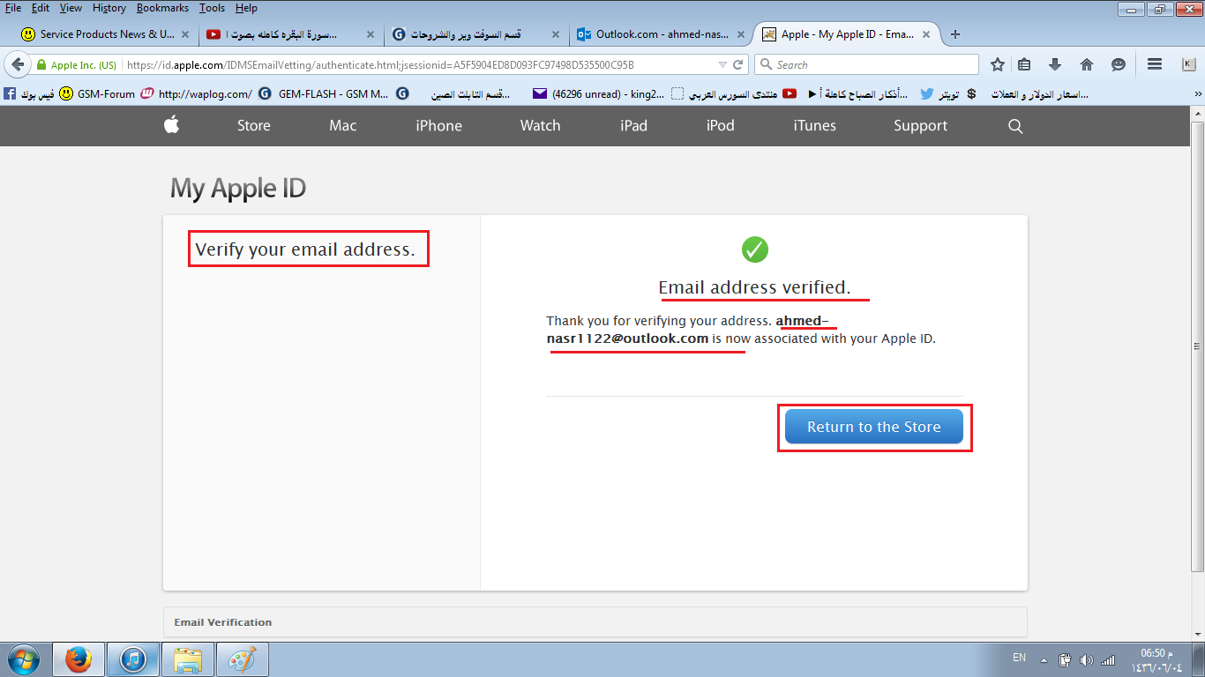Open the Help menu

246,8
